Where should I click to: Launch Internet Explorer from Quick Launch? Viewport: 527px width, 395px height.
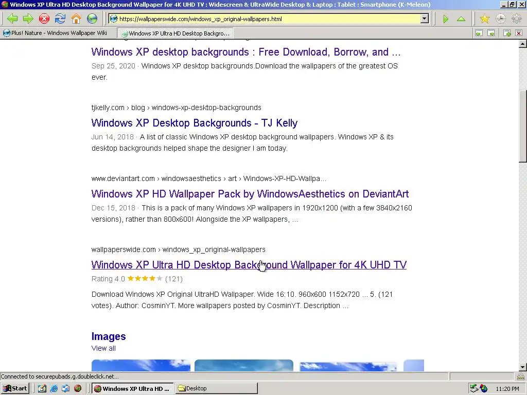point(54,389)
